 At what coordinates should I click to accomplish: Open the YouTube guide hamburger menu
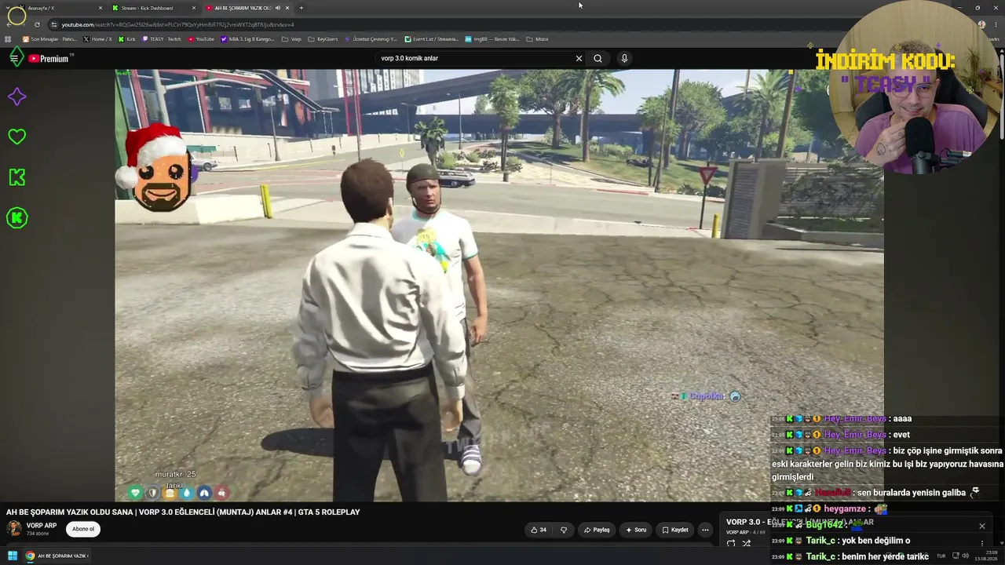pyautogui.click(x=14, y=58)
